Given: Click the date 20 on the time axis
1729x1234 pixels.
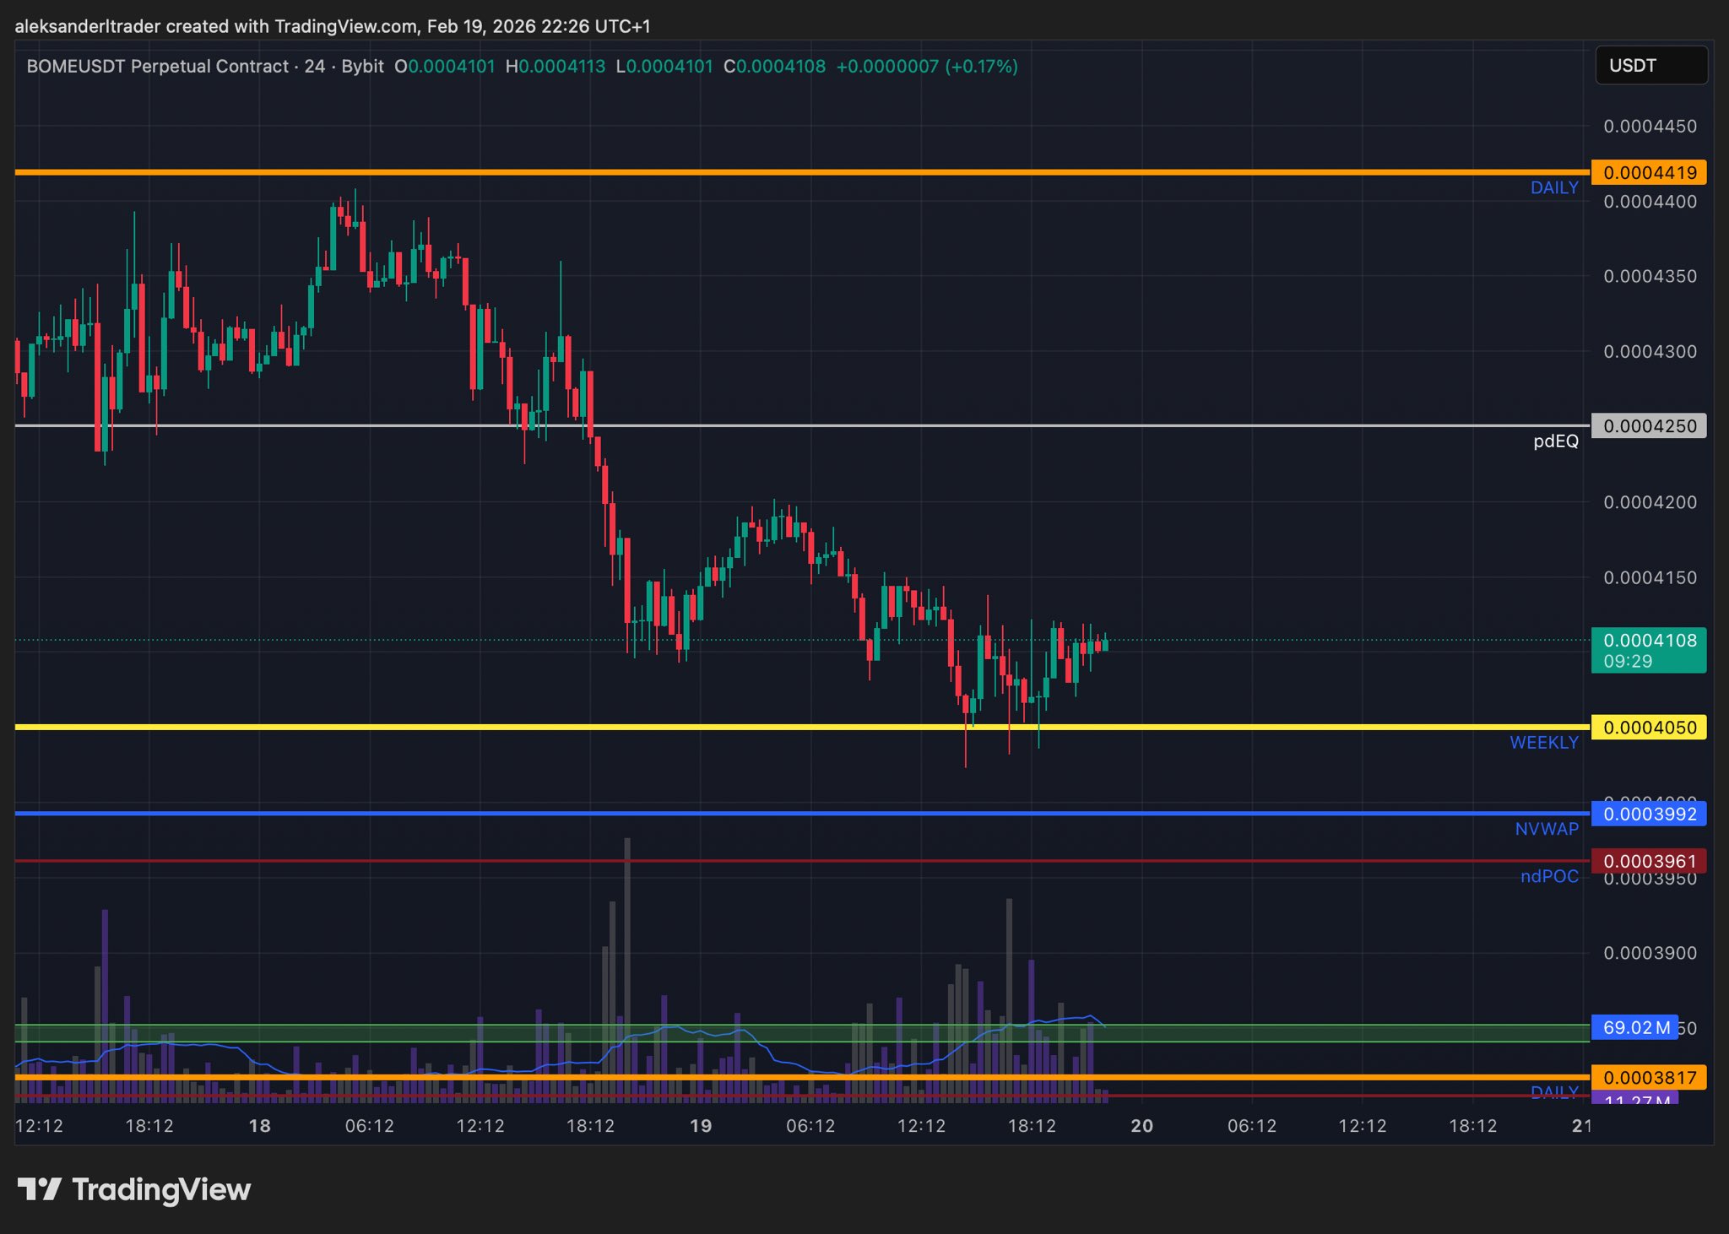Looking at the screenshot, I should point(1141,1126).
